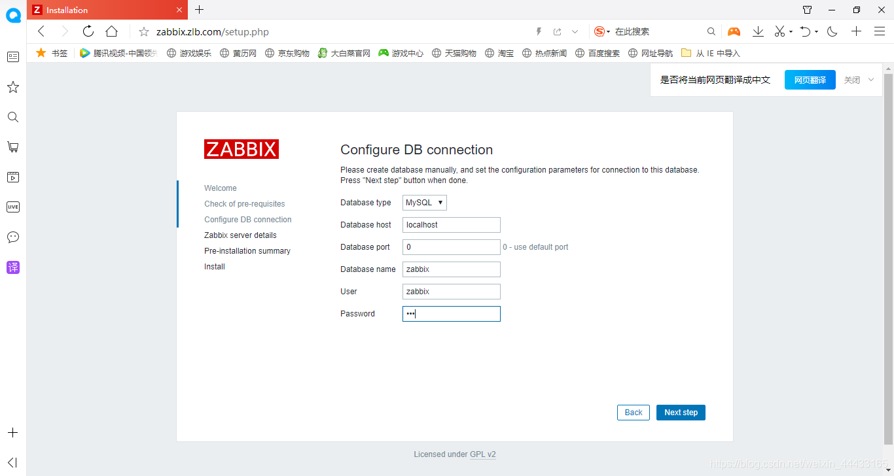Expand the undo icon dropdown arrow
Viewport: 894px width, 476px height.
click(x=817, y=31)
